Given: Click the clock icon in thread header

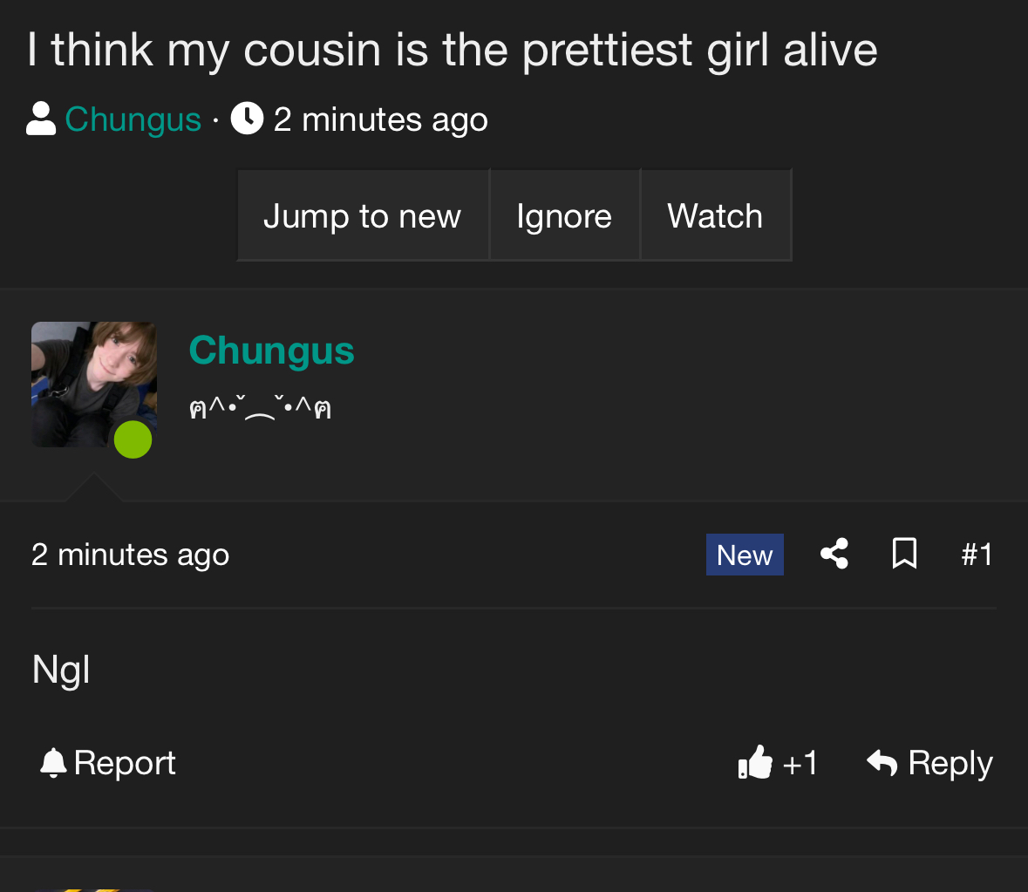Looking at the screenshot, I should 247,119.
